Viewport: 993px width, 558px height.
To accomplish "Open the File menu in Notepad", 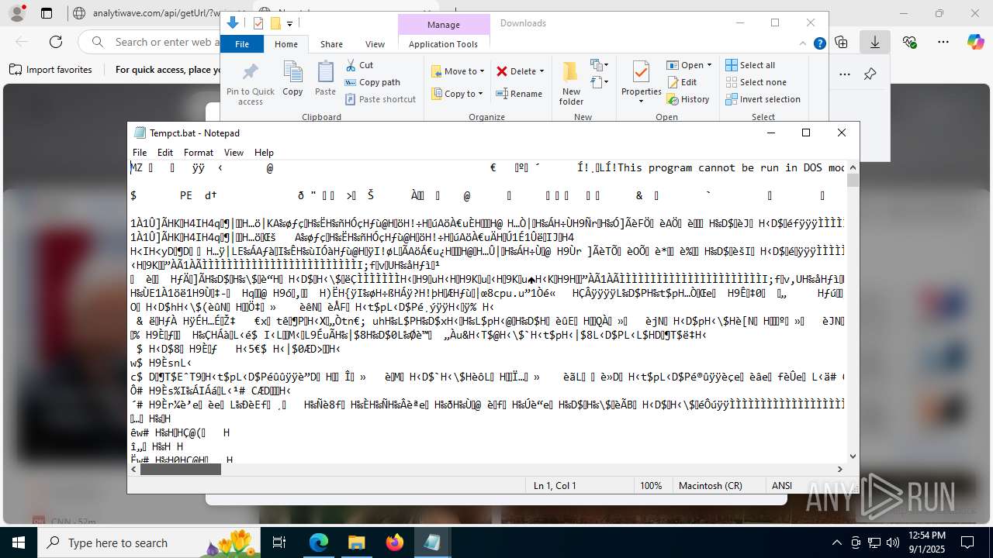I will 140,153.
